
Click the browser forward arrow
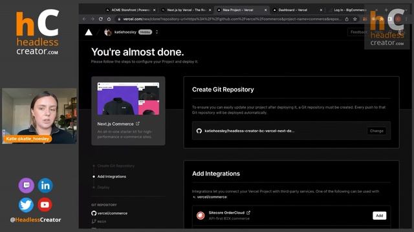tap(93, 19)
